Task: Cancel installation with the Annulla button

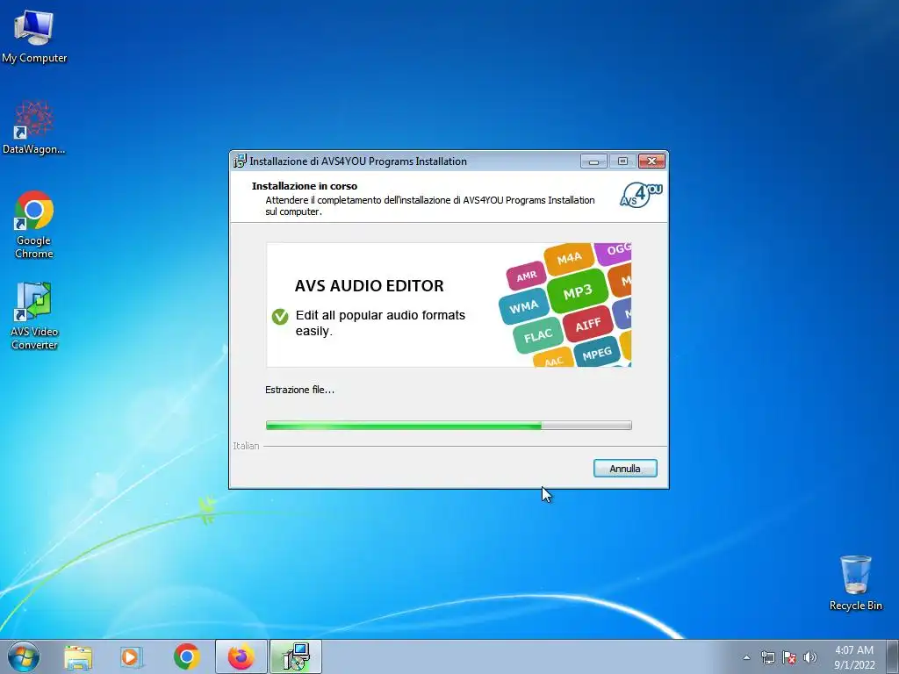Action: click(x=625, y=469)
